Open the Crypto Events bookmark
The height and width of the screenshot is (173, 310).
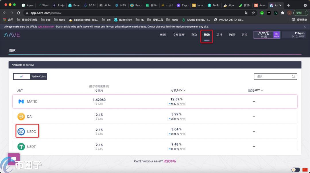coord(196,20)
